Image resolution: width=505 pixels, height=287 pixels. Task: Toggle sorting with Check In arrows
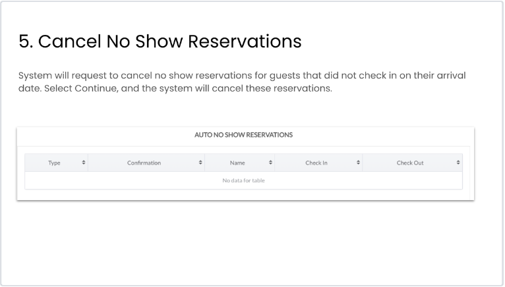tap(358, 163)
